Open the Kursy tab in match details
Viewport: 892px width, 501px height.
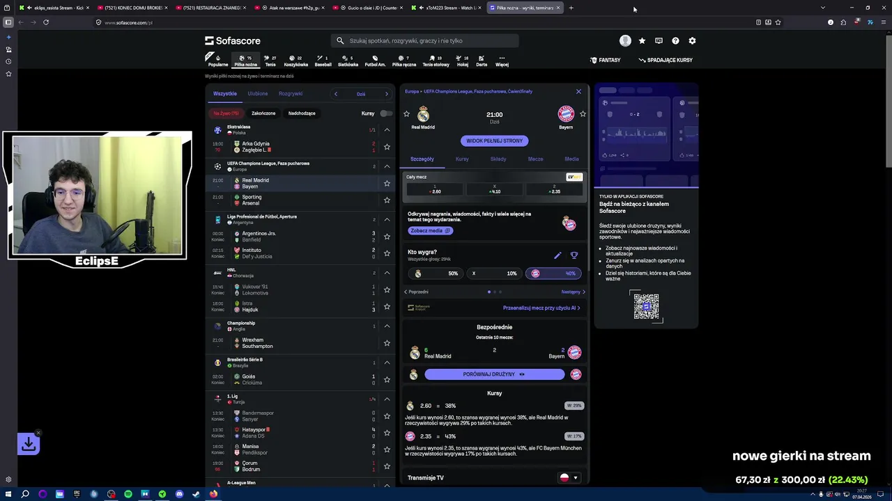pyautogui.click(x=462, y=159)
